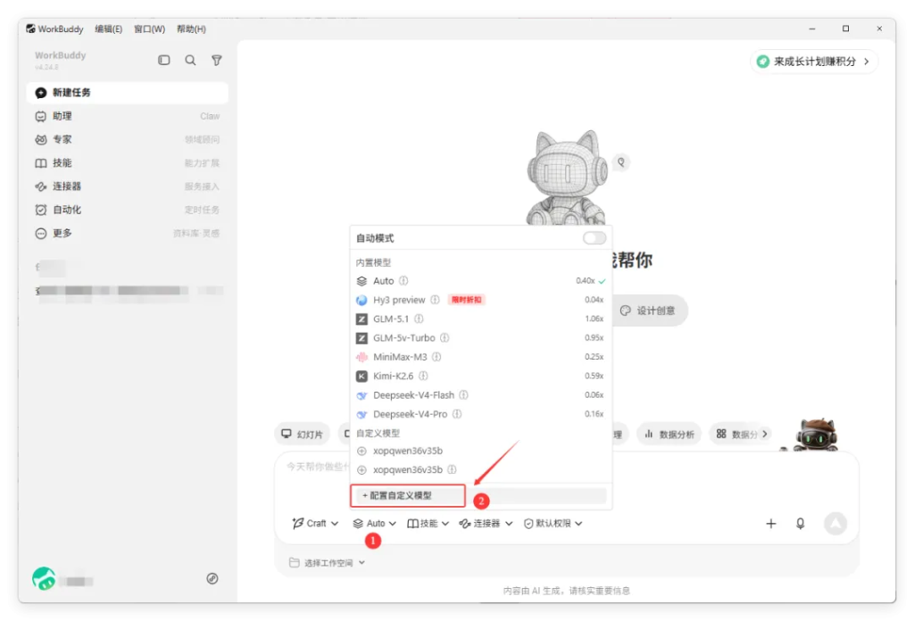The height and width of the screenshot is (621, 914).
Task: Open the 技能 skills sidebar item
Action: [x=127, y=162]
